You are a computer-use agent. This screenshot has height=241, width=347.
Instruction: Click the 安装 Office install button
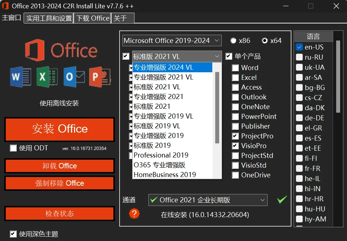point(60,129)
